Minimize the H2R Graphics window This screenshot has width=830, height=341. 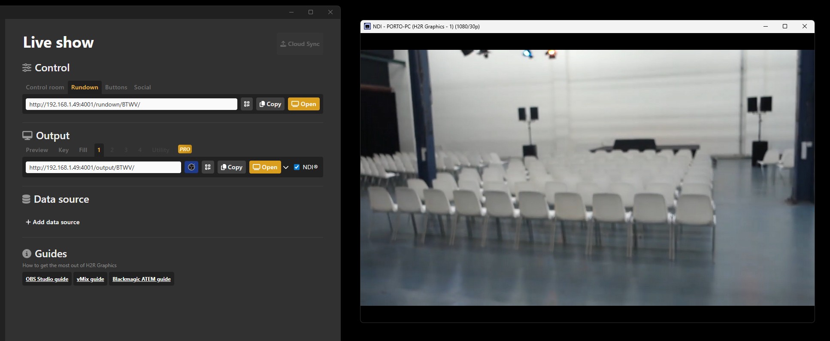pos(291,12)
